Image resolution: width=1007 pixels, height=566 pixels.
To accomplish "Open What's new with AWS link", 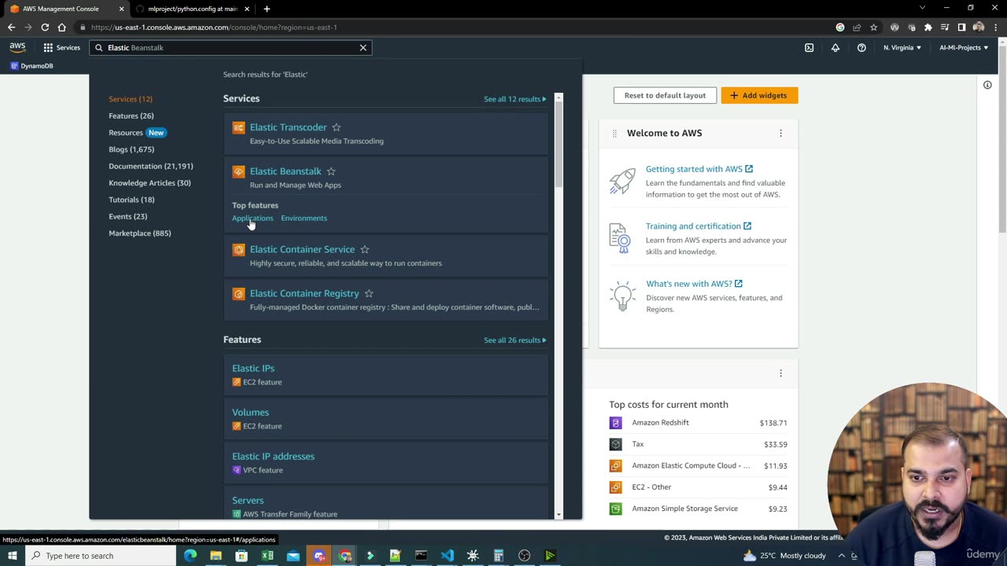I will pyautogui.click(x=694, y=284).
